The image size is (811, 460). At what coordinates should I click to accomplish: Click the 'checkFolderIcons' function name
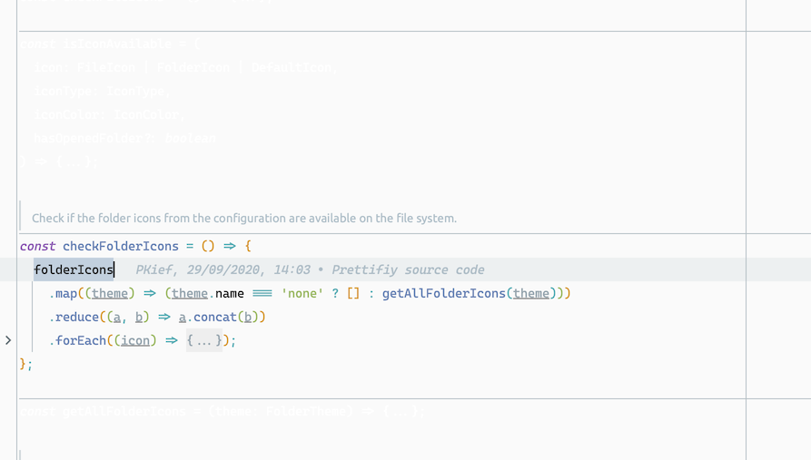tap(121, 246)
